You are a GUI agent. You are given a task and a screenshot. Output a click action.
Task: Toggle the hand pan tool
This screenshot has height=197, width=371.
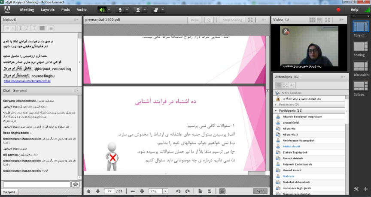click(222, 191)
